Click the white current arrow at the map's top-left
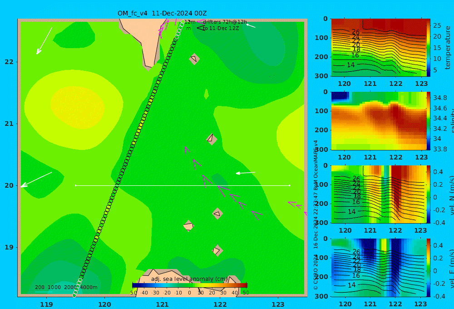Screen dimensions: 454x309 pos(44,41)
